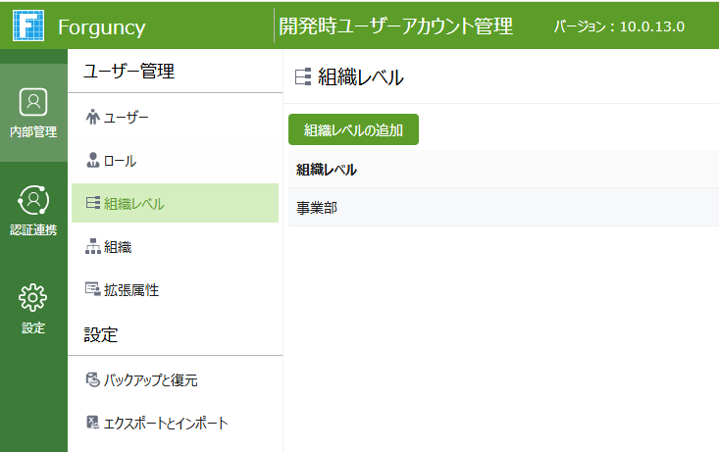Select the 事業部 row in the table
Screen dimensions: 719x452
click(317, 207)
